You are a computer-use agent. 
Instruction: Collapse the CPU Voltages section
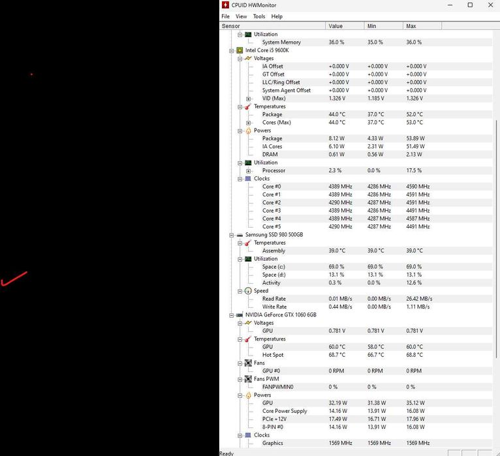pos(240,59)
